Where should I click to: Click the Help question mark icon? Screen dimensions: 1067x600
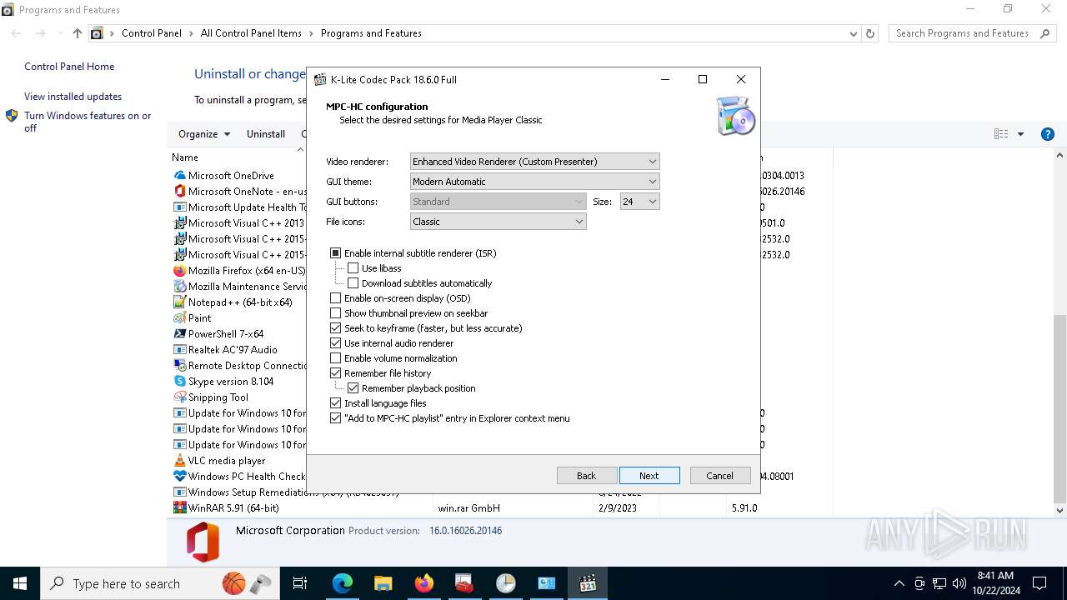(1048, 134)
